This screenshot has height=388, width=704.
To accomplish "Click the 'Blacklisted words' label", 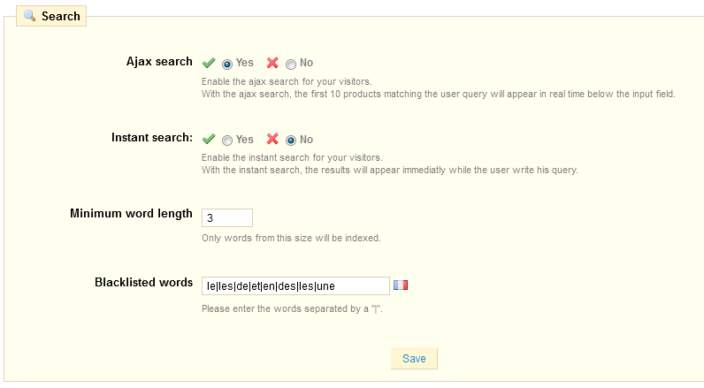I will (x=143, y=283).
